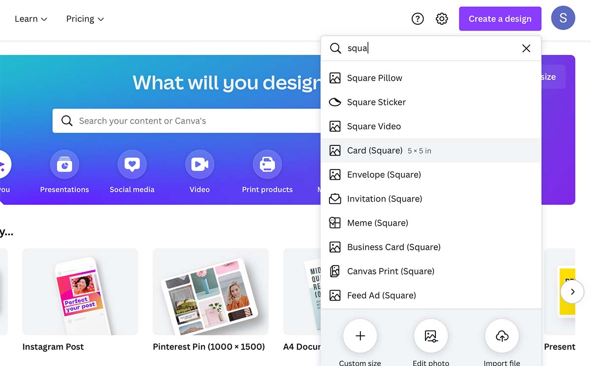This screenshot has width=591, height=366.
Task: Click the Import file cloud icon
Action: (x=502, y=336)
